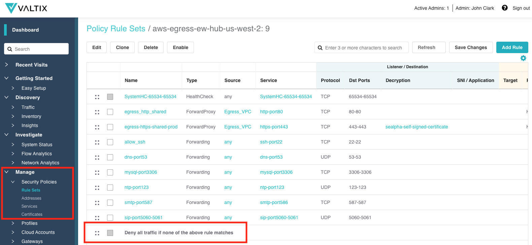The height and width of the screenshot is (245, 532).
Task: Open Network Analytics in sidebar
Action: coord(40,163)
